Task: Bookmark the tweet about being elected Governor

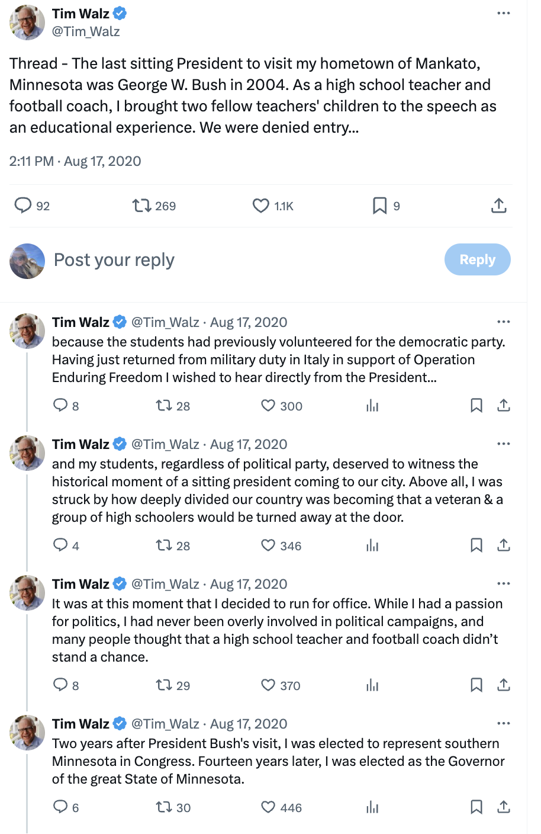Action: coord(476,807)
